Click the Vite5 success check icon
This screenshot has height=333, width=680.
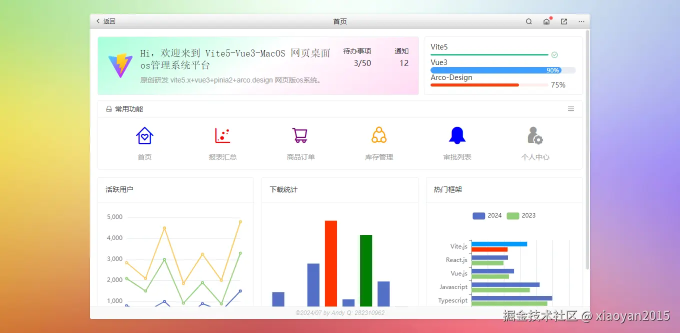[x=554, y=55]
